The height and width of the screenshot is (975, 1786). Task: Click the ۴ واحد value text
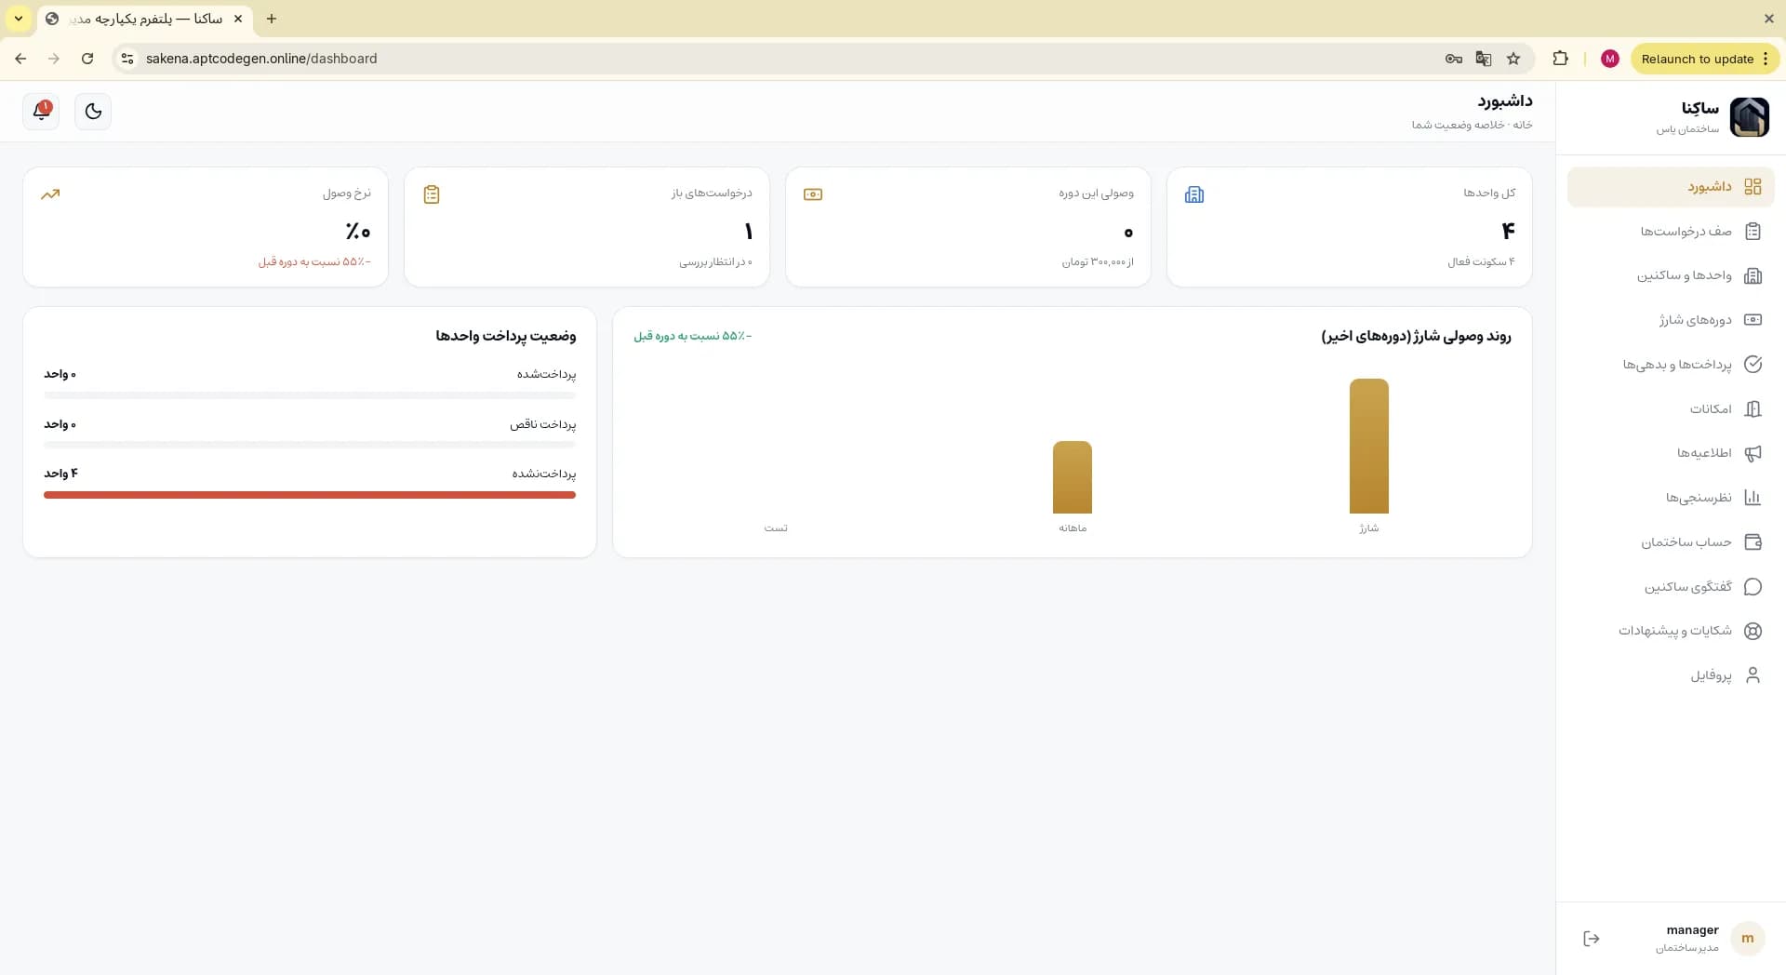pos(60,474)
